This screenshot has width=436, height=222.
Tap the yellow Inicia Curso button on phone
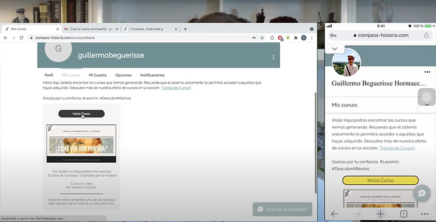coord(380,180)
